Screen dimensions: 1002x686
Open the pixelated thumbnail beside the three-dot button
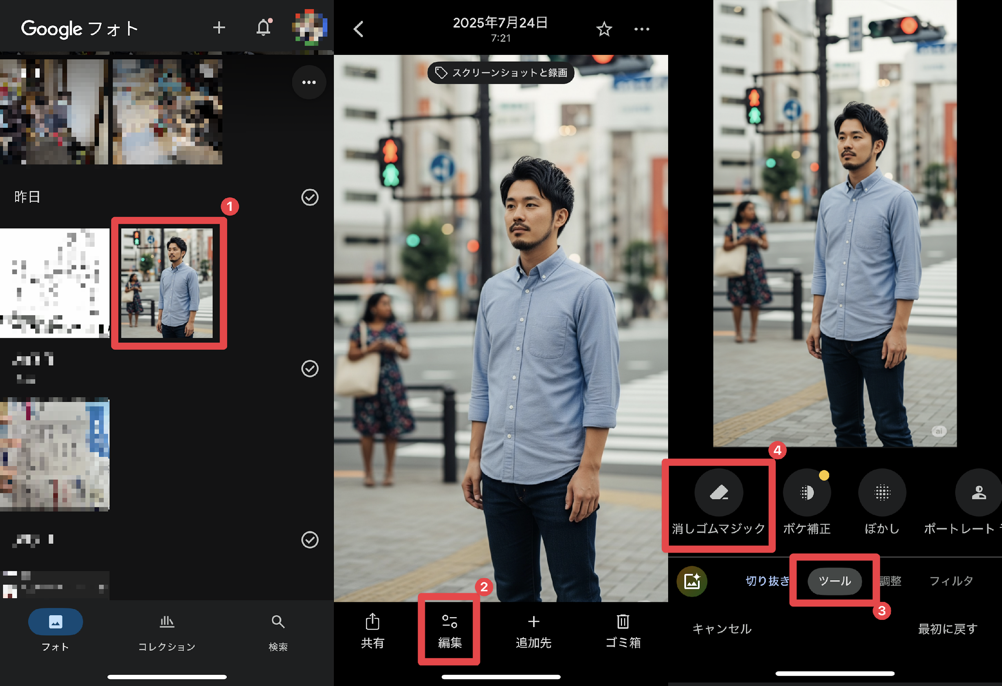click(168, 112)
